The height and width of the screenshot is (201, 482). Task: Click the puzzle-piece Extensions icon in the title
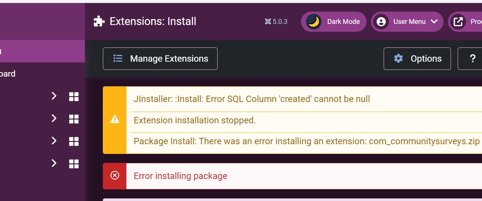pyautogui.click(x=99, y=21)
